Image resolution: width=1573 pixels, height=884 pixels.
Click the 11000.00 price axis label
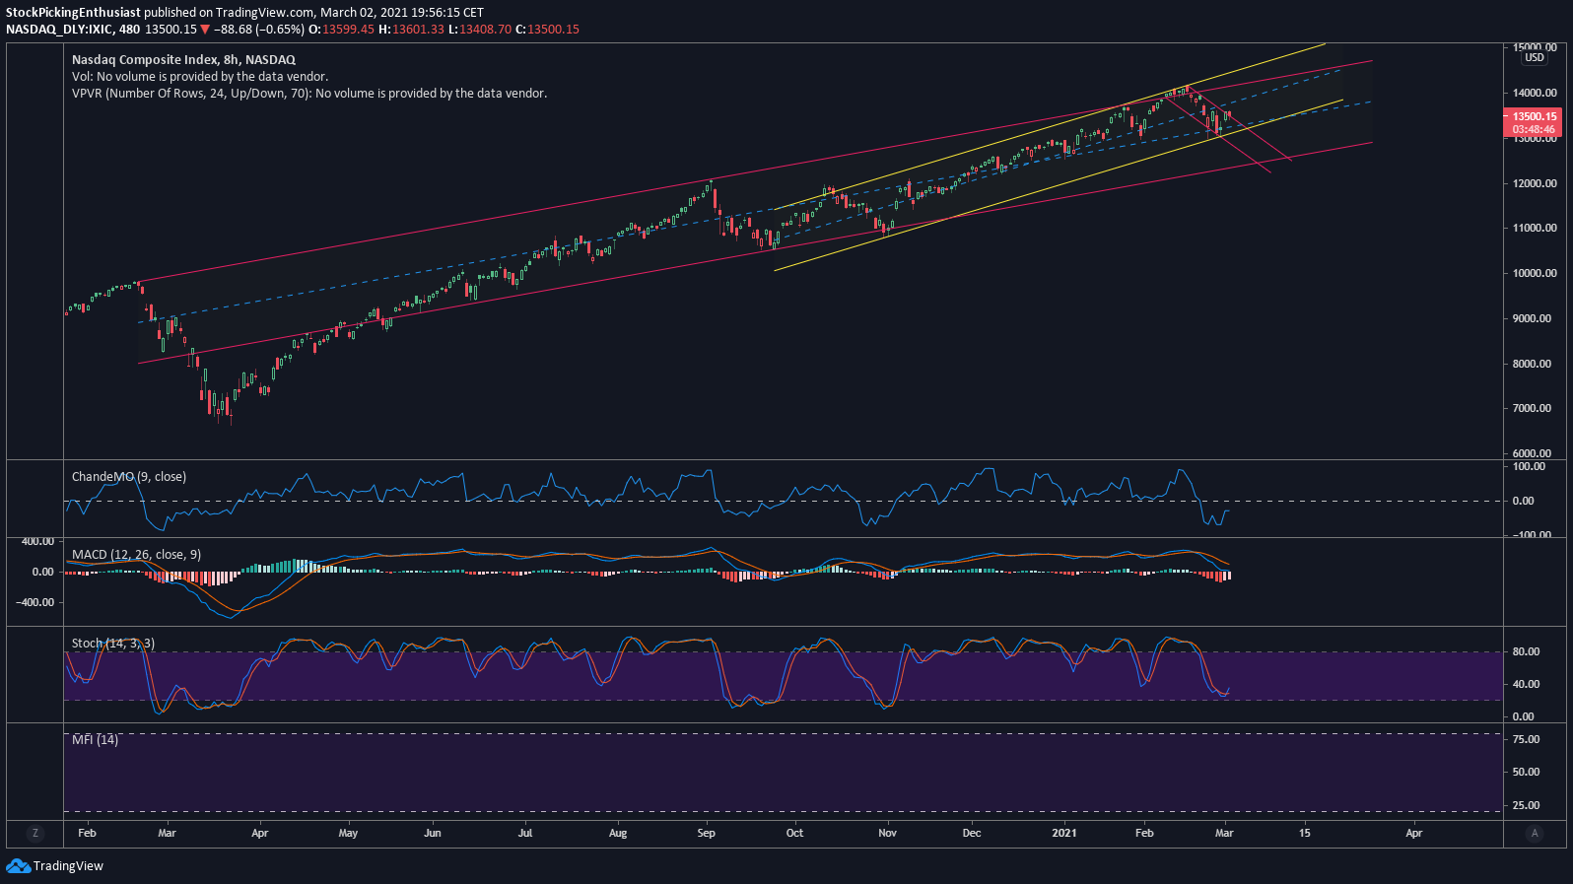(1536, 229)
